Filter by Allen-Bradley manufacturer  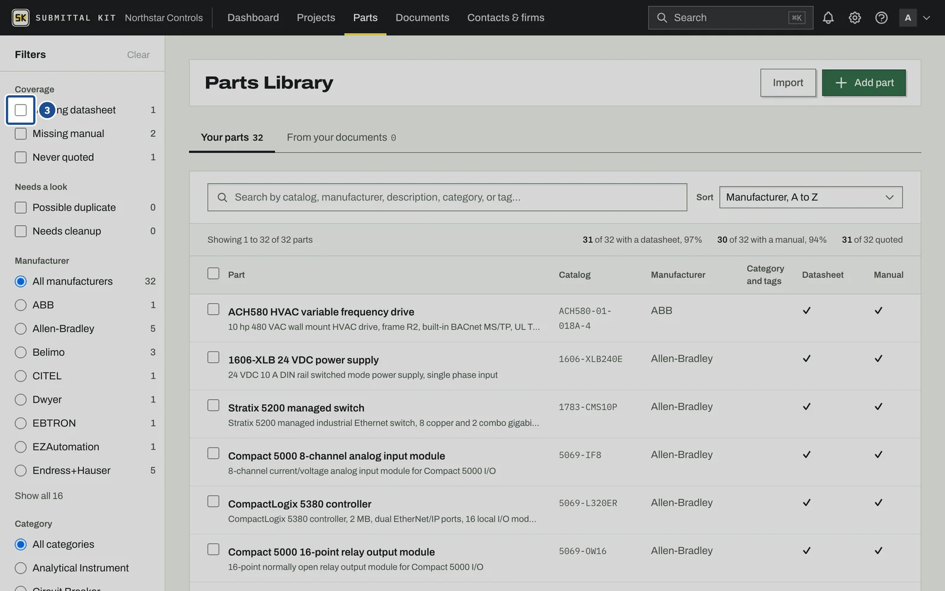21,329
